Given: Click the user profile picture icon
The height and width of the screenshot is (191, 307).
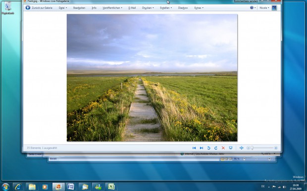Looking at the screenshot, I should (274, 8).
